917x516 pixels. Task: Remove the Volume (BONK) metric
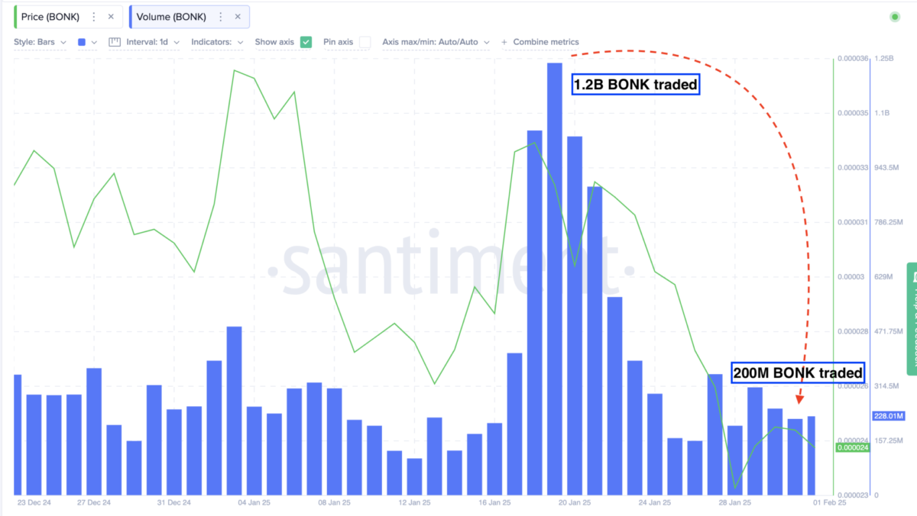pyautogui.click(x=238, y=17)
